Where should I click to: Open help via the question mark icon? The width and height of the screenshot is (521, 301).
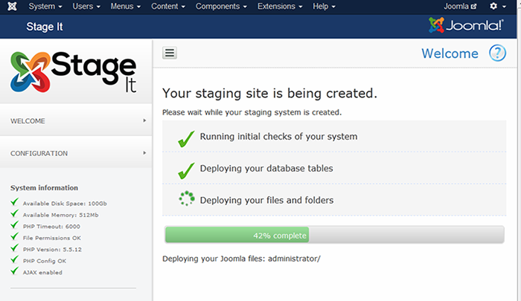497,53
